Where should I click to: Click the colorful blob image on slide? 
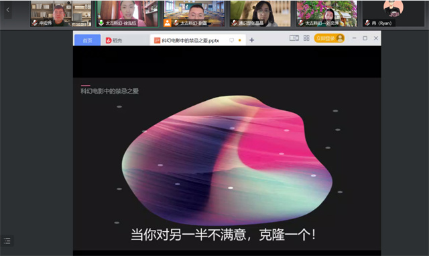click(227, 160)
